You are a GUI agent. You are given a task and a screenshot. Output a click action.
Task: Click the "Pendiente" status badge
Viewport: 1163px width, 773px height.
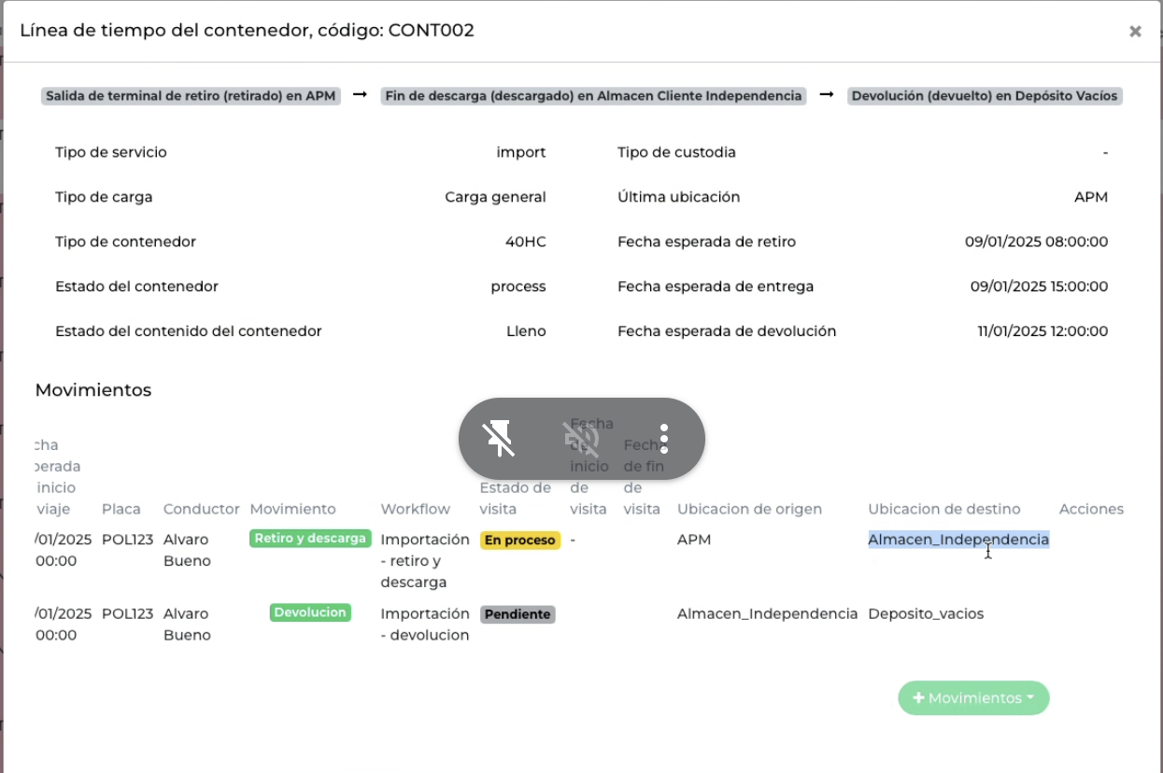coord(518,613)
